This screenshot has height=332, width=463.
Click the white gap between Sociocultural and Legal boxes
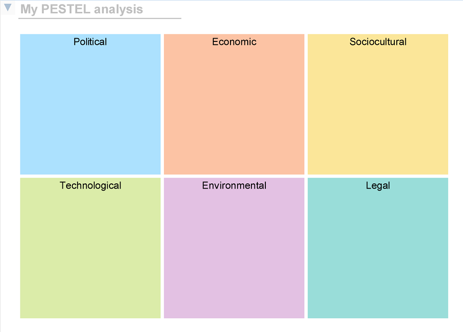pyautogui.click(x=378, y=176)
